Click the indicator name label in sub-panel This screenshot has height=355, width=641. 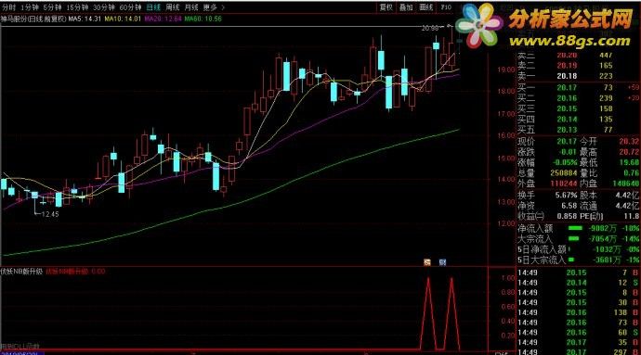[21, 272]
